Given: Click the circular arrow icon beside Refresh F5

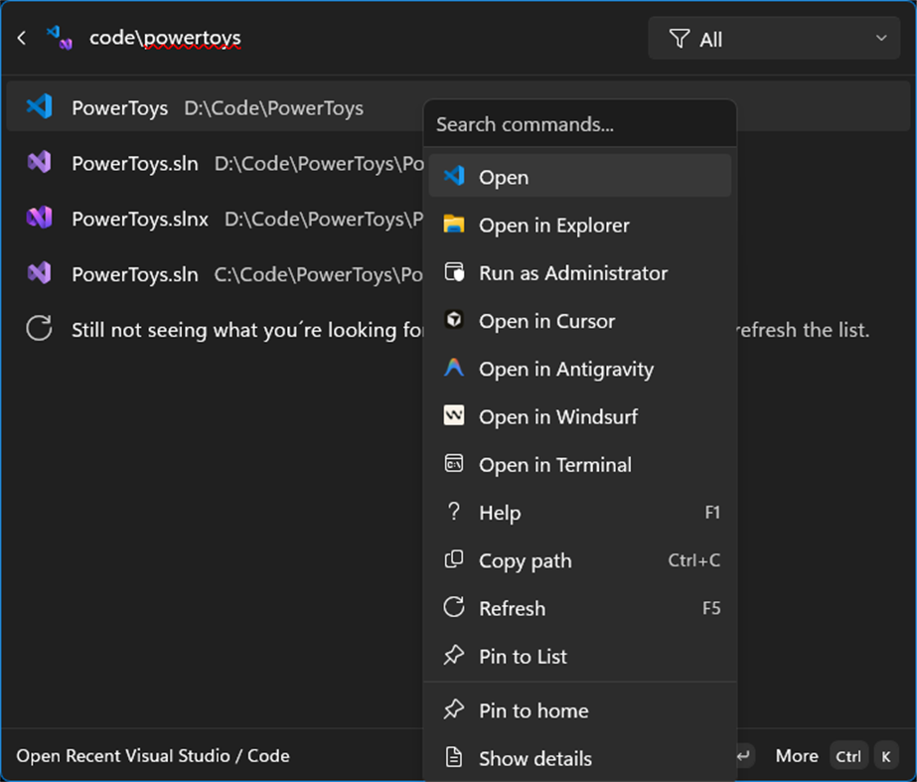Looking at the screenshot, I should [x=454, y=607].
